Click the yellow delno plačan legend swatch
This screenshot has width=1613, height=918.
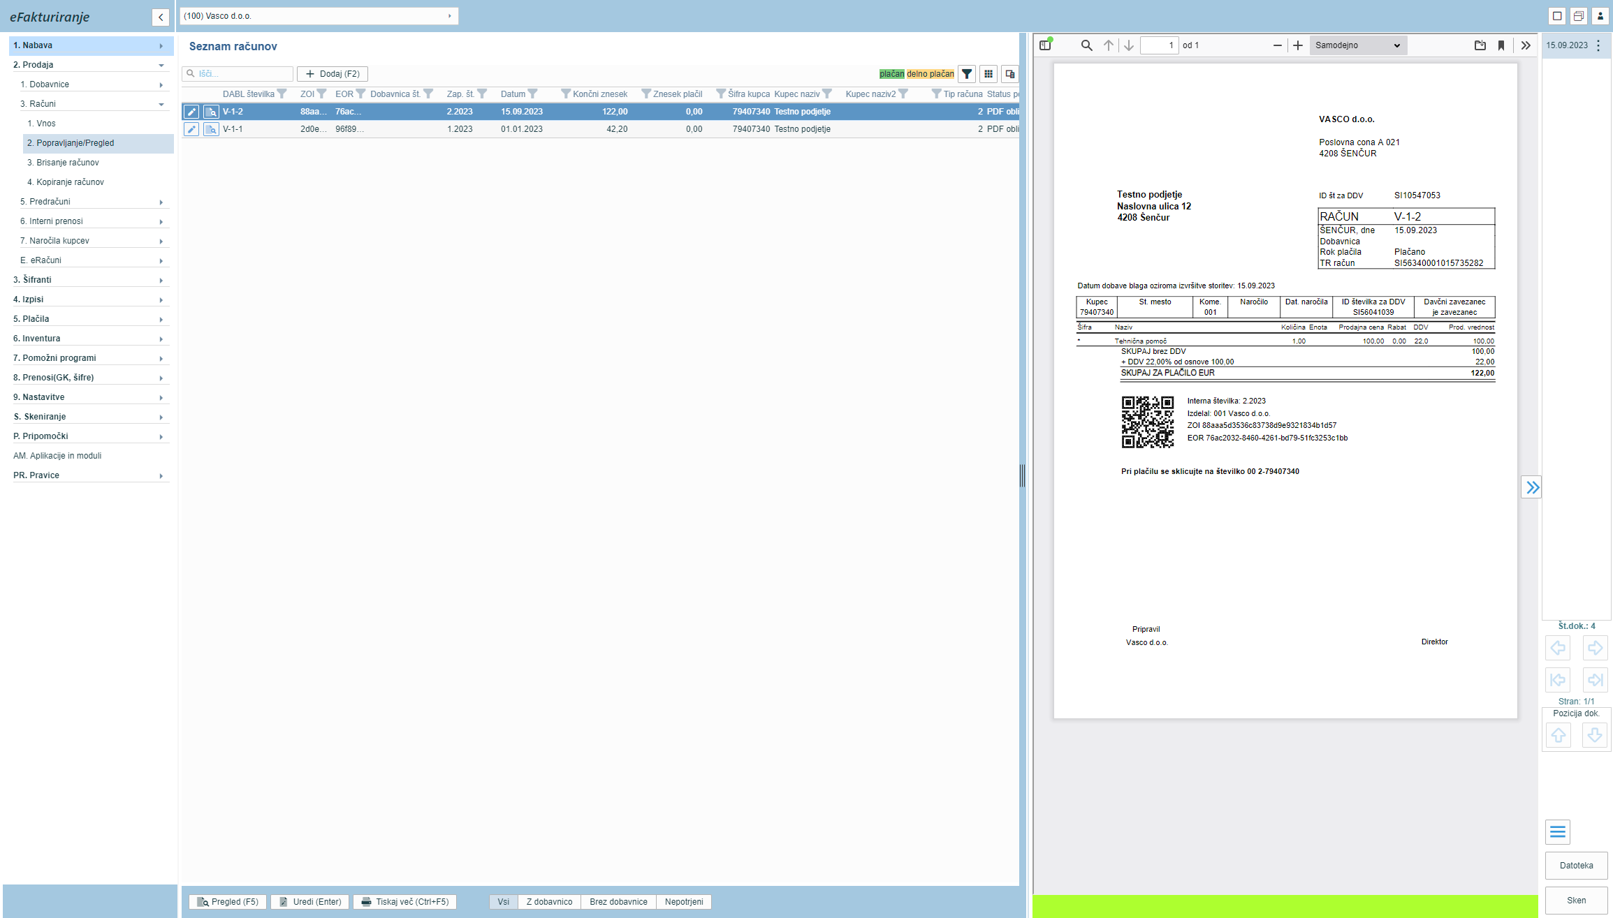click(x=930, y=74)
